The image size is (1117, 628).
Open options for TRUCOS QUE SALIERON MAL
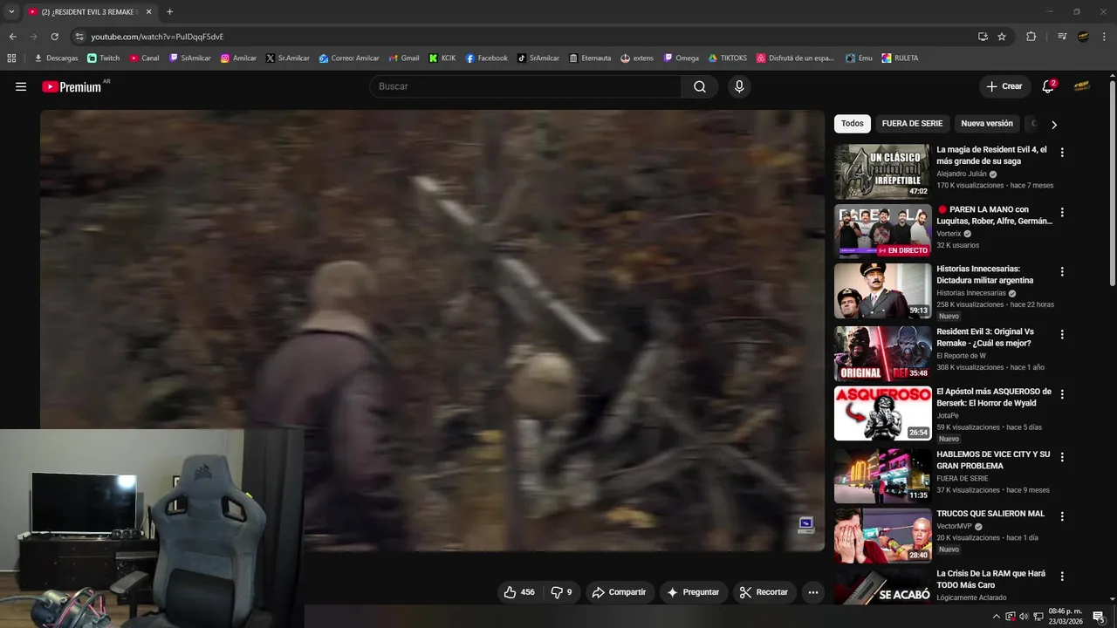[1062, 516]
